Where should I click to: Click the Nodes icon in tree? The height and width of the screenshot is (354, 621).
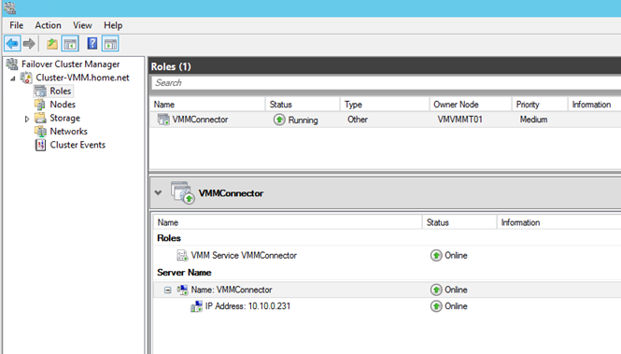point(40,105)
